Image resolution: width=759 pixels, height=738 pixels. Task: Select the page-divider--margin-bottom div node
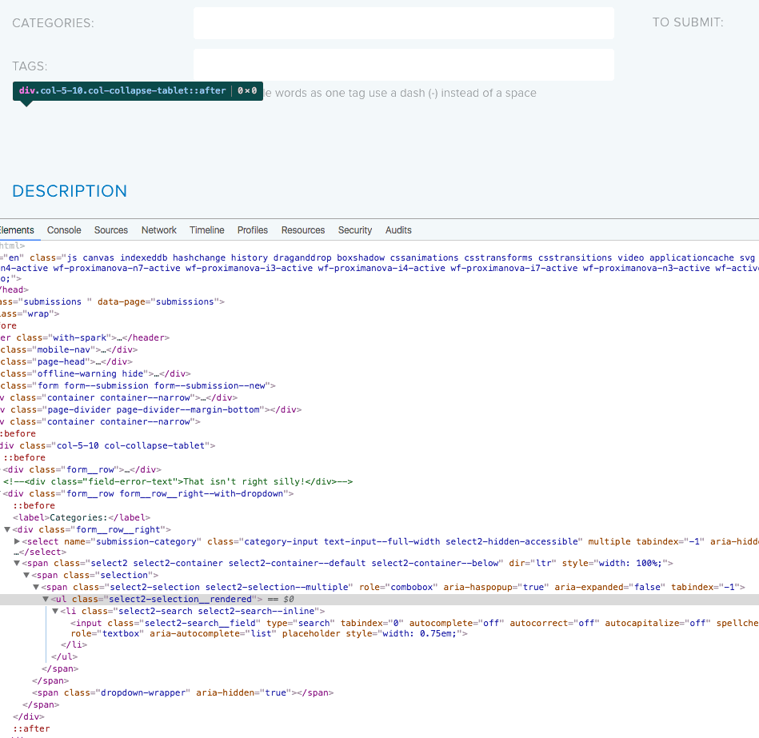150,410
